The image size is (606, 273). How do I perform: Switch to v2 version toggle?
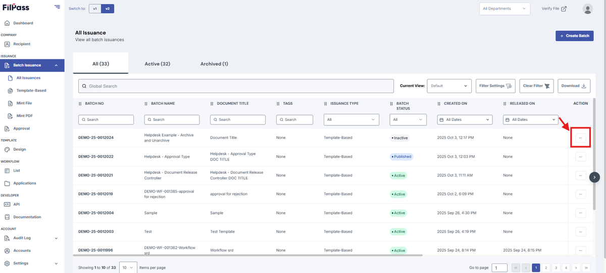tap(107, 9)
